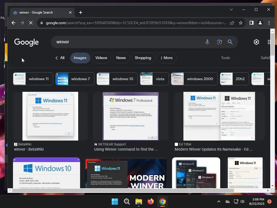The image size is (277, 208).
Task: Open the SafeSearch setting
Action: point(265,58)
